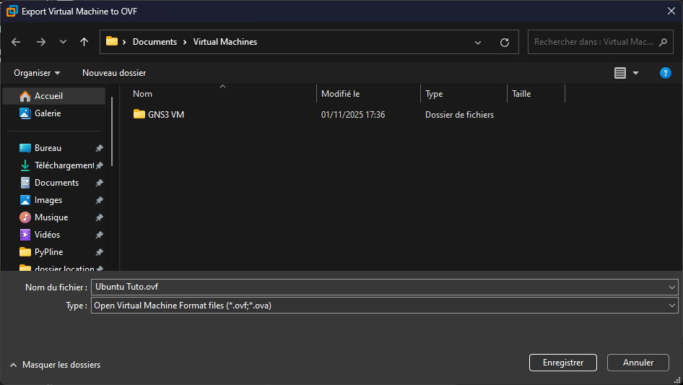Viewport: 683px width, 385px height.
Task: Refresh the Virtual Machines folder view
Action: (x=505, y=42)
